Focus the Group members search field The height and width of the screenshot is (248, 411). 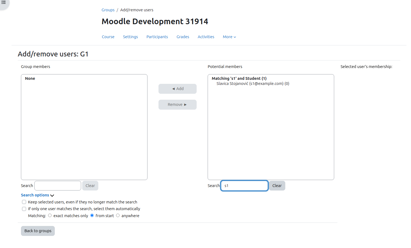tap(58, 186)
